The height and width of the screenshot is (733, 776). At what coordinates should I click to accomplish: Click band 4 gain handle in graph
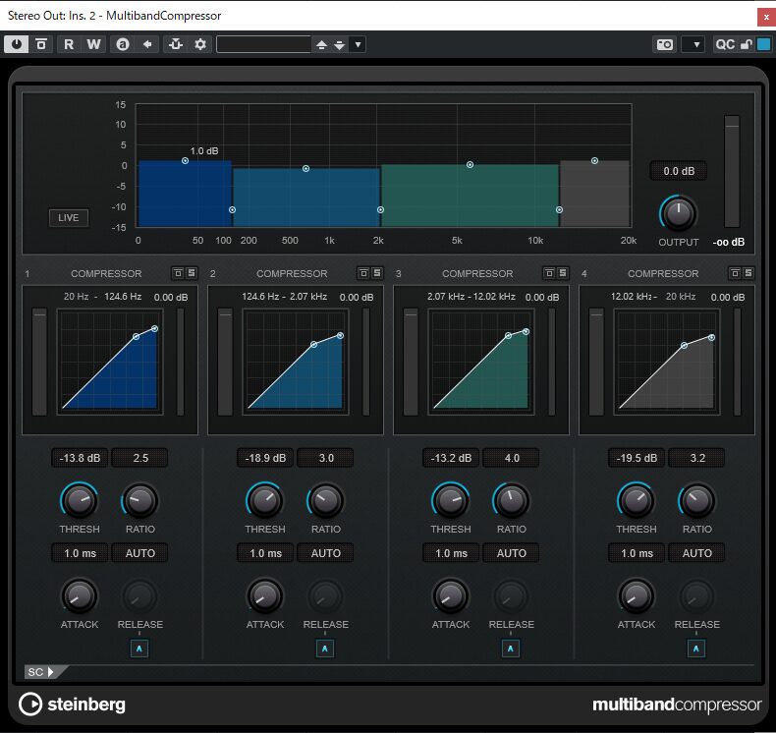pos(595,161)
